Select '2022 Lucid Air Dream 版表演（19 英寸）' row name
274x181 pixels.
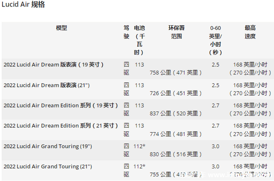[53, 65]
